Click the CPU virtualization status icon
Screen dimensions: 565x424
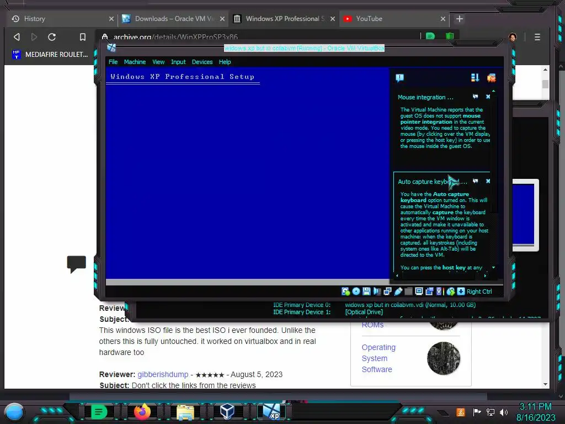[x=439, y=291]
